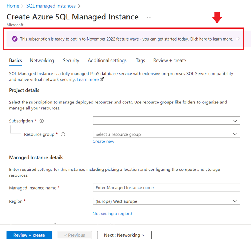The height and width of the screenshot is (245, 251).
Task: Open SQL managed instances breadcrumb
Action: coord(51,6)
